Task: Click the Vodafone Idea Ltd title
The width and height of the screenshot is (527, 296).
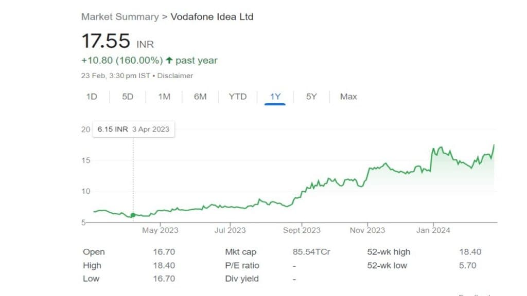Action: pyautogui.click(x=212, y=17)
